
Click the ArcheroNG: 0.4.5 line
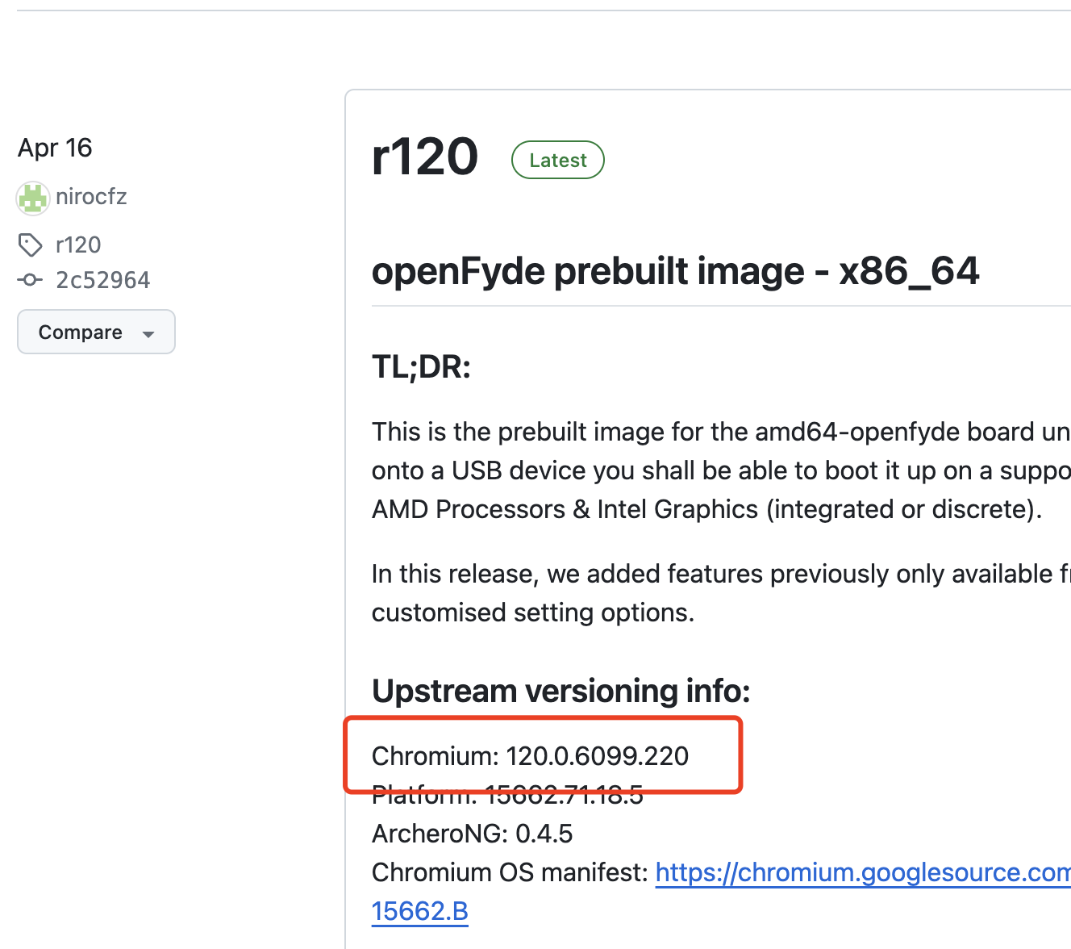(472, 834)
